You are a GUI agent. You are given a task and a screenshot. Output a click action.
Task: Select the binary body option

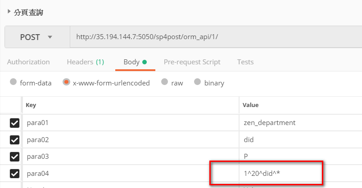click(198, 82)
